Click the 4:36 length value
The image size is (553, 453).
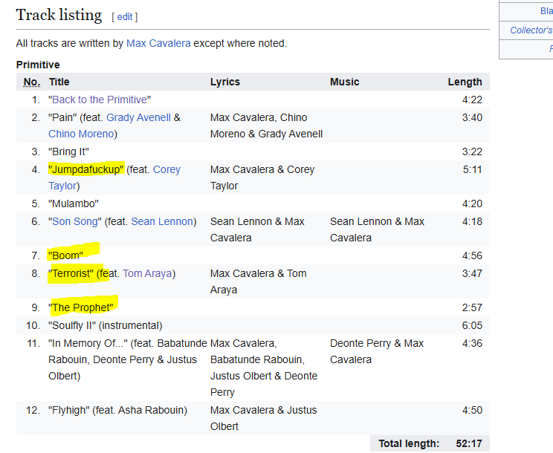point(472,343)
